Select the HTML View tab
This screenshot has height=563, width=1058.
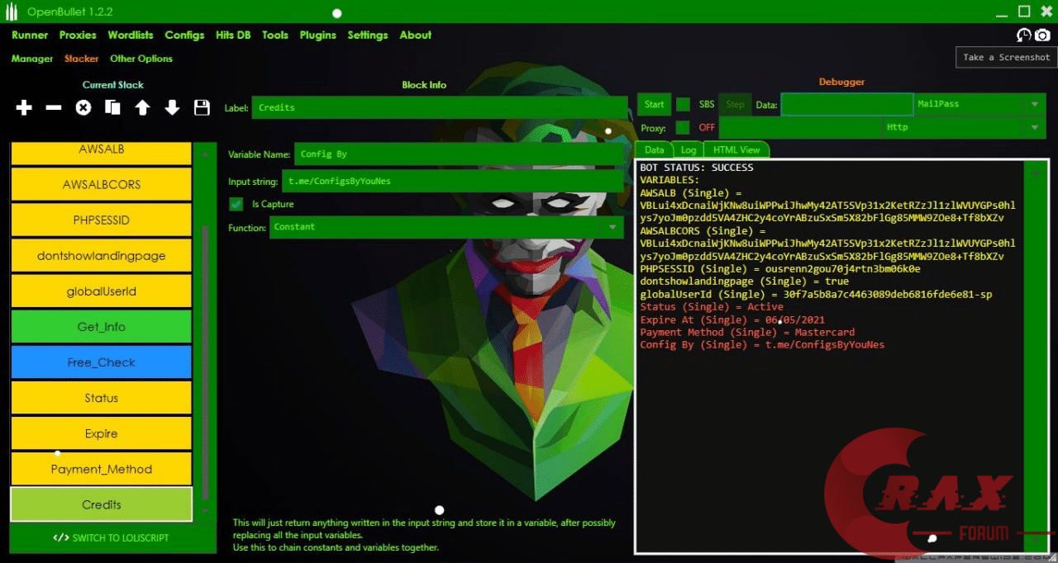[736, 149]
